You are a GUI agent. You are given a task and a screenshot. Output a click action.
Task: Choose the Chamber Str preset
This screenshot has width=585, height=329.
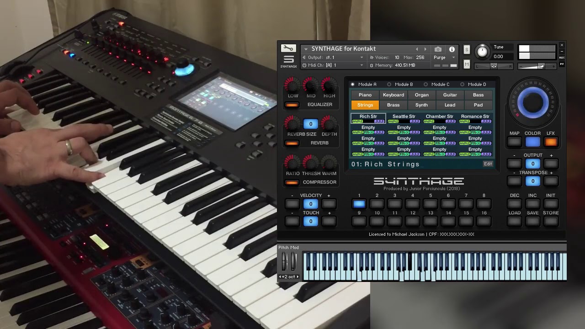click(x=440, y=118)
